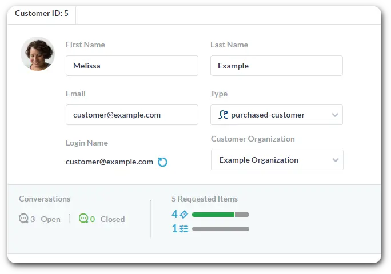Click the green tickets progress bar
Image resolution: width=391 pixels, height=274 pixels.
tap(213, 215)
